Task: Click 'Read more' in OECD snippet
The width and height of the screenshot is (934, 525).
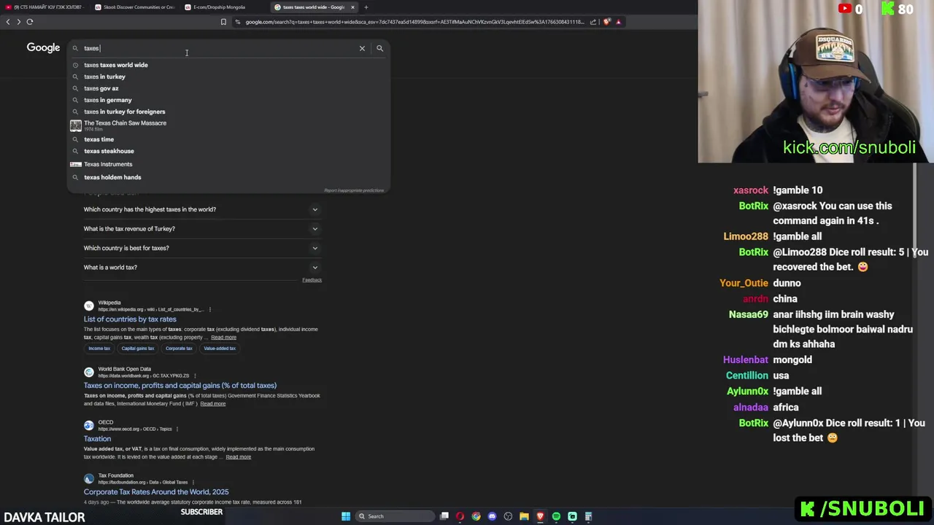Action: [238, 457]
